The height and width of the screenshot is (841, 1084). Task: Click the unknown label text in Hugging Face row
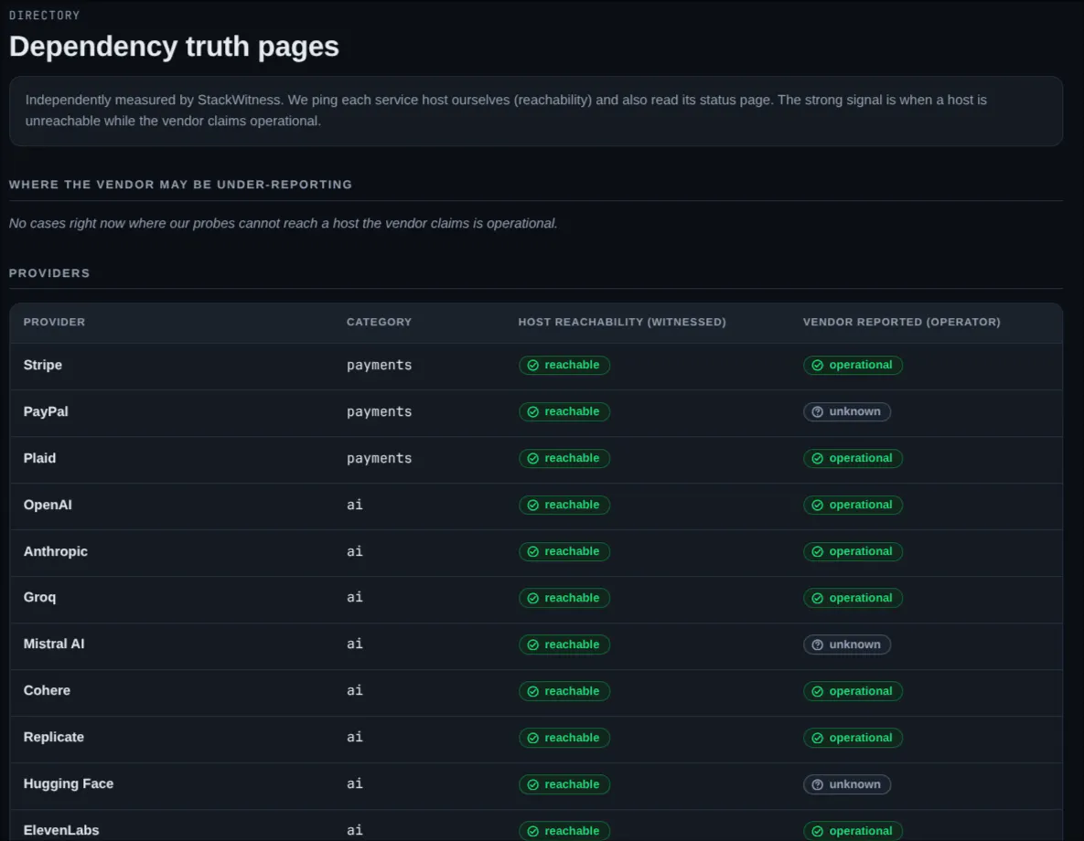pos(855,784)
